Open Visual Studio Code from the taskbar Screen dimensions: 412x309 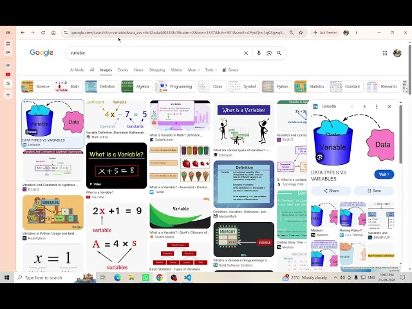[x=187, y=277]
